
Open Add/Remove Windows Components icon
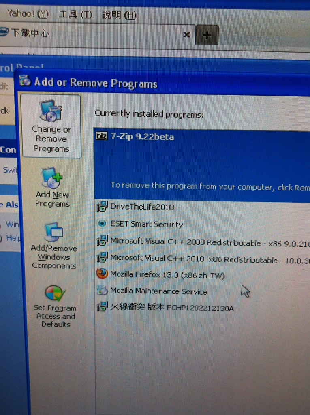(54, 232)
